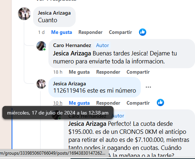
Task: Reply to the "Cuanto" comment
Action: 91,32
